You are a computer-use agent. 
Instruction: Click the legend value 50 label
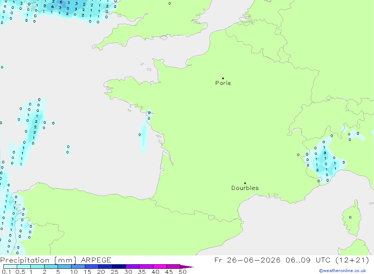(x=183, y=272)
